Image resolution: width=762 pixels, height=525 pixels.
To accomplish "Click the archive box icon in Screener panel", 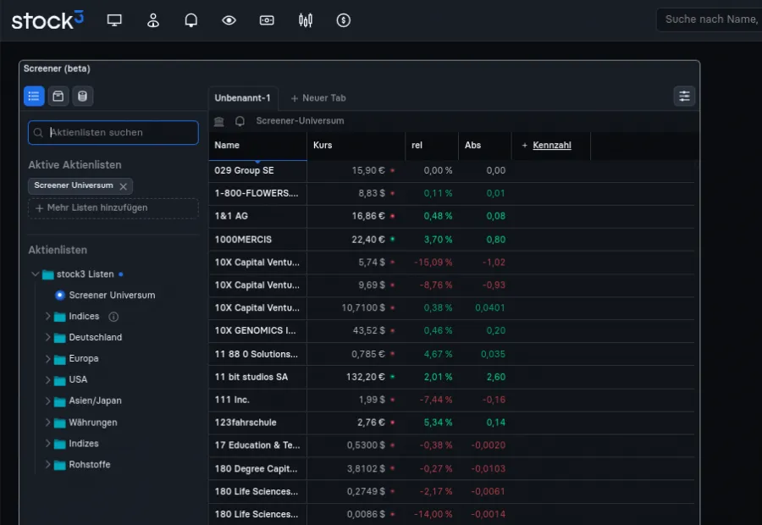I will point(58,97).
